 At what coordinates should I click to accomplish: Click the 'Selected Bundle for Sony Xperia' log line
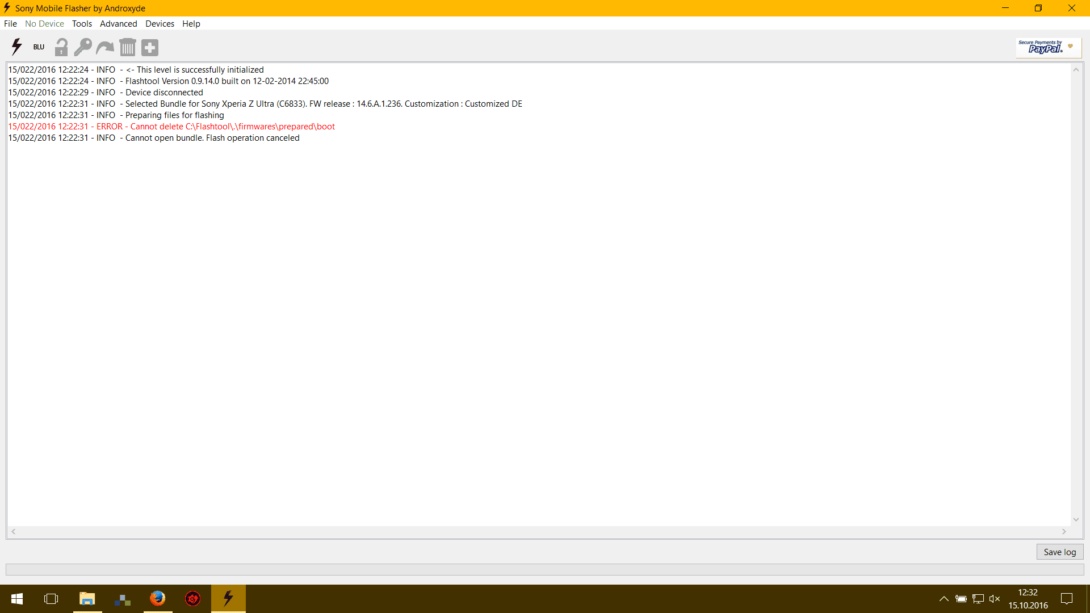click(x=265, y=104)
